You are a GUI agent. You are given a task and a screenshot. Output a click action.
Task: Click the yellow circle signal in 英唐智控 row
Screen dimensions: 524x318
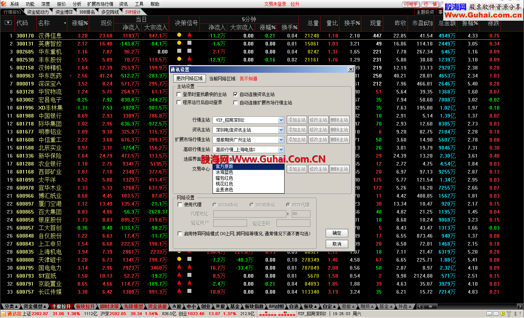(179, 43)
